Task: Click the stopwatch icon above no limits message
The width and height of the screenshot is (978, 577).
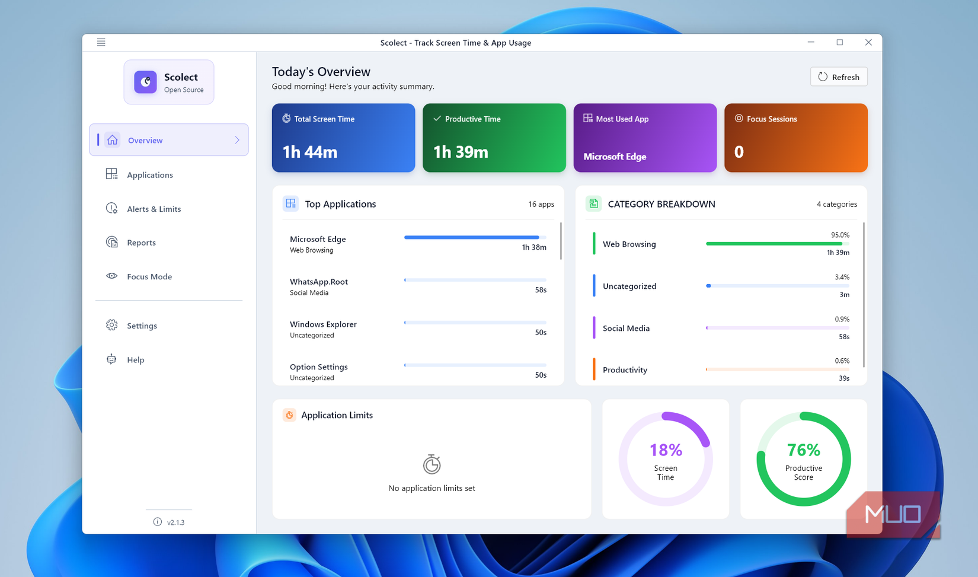Action: tap(432, 464)
